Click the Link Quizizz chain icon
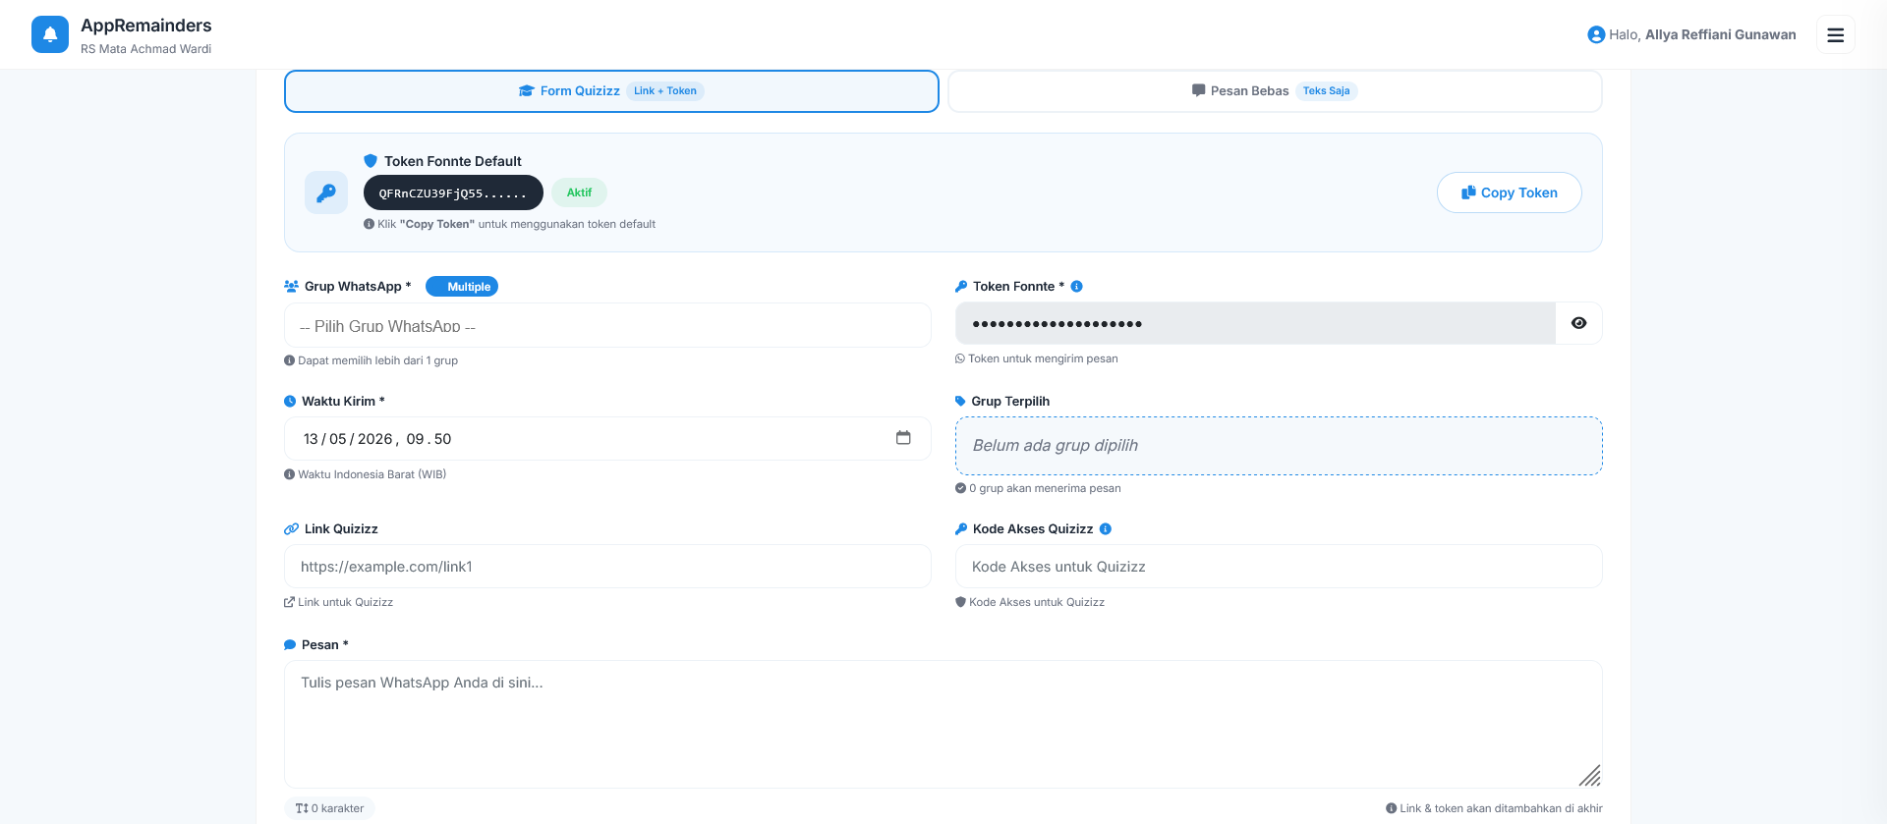 coord(291,529)
